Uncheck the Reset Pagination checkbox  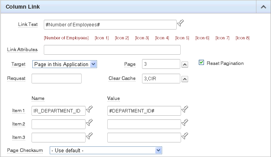(x=201, y=63)
